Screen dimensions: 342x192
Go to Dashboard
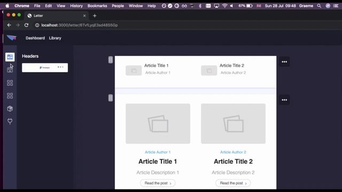pyautogui.click(x=35, y=38)
